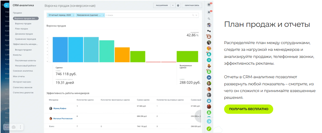322x133 pixels.
Task: Open the chat with the 24 badge
Action: pyautogui.click(x=209, y=77)
